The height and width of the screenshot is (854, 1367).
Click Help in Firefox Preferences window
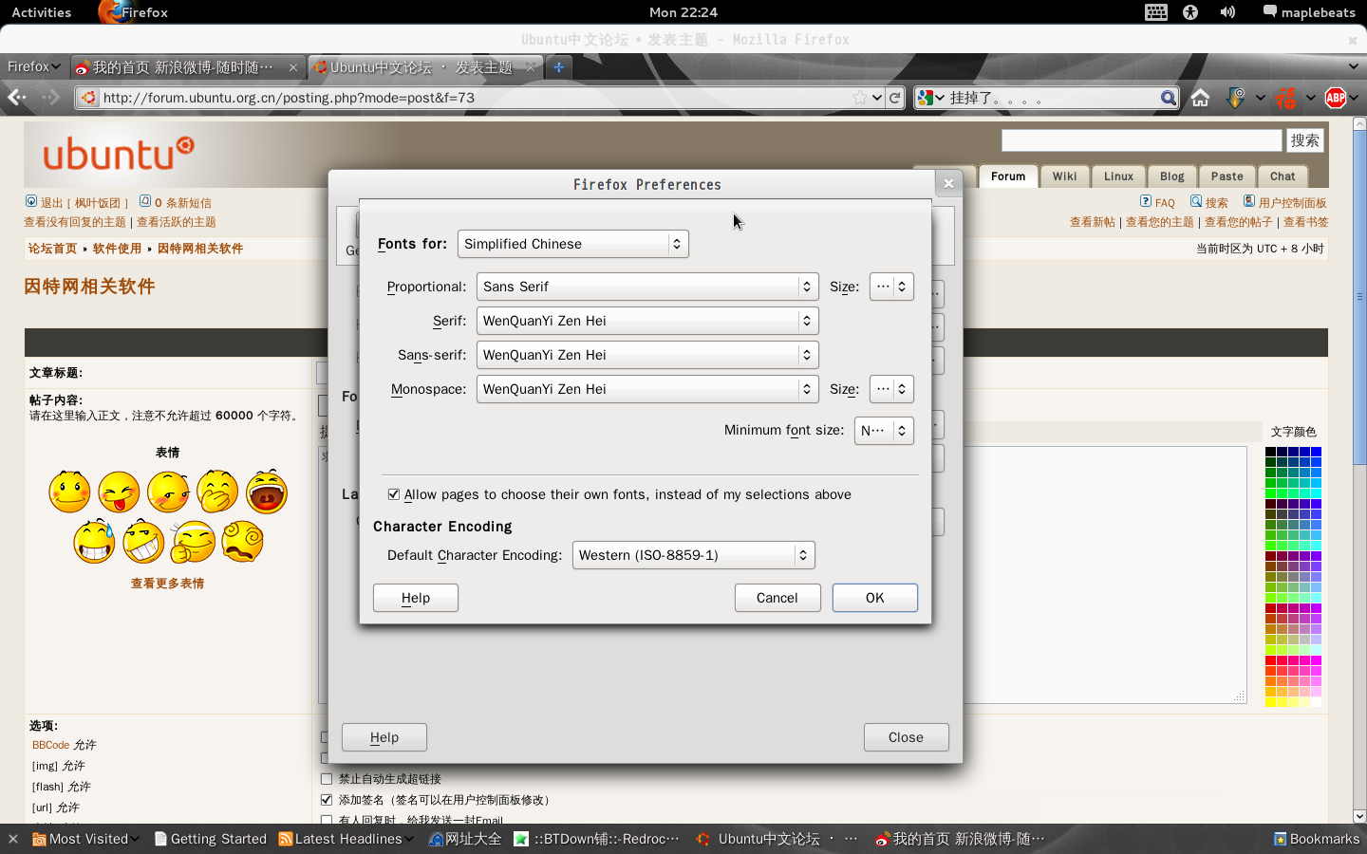pos(384,737)
